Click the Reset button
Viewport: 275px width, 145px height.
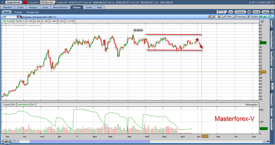point(256,12)
